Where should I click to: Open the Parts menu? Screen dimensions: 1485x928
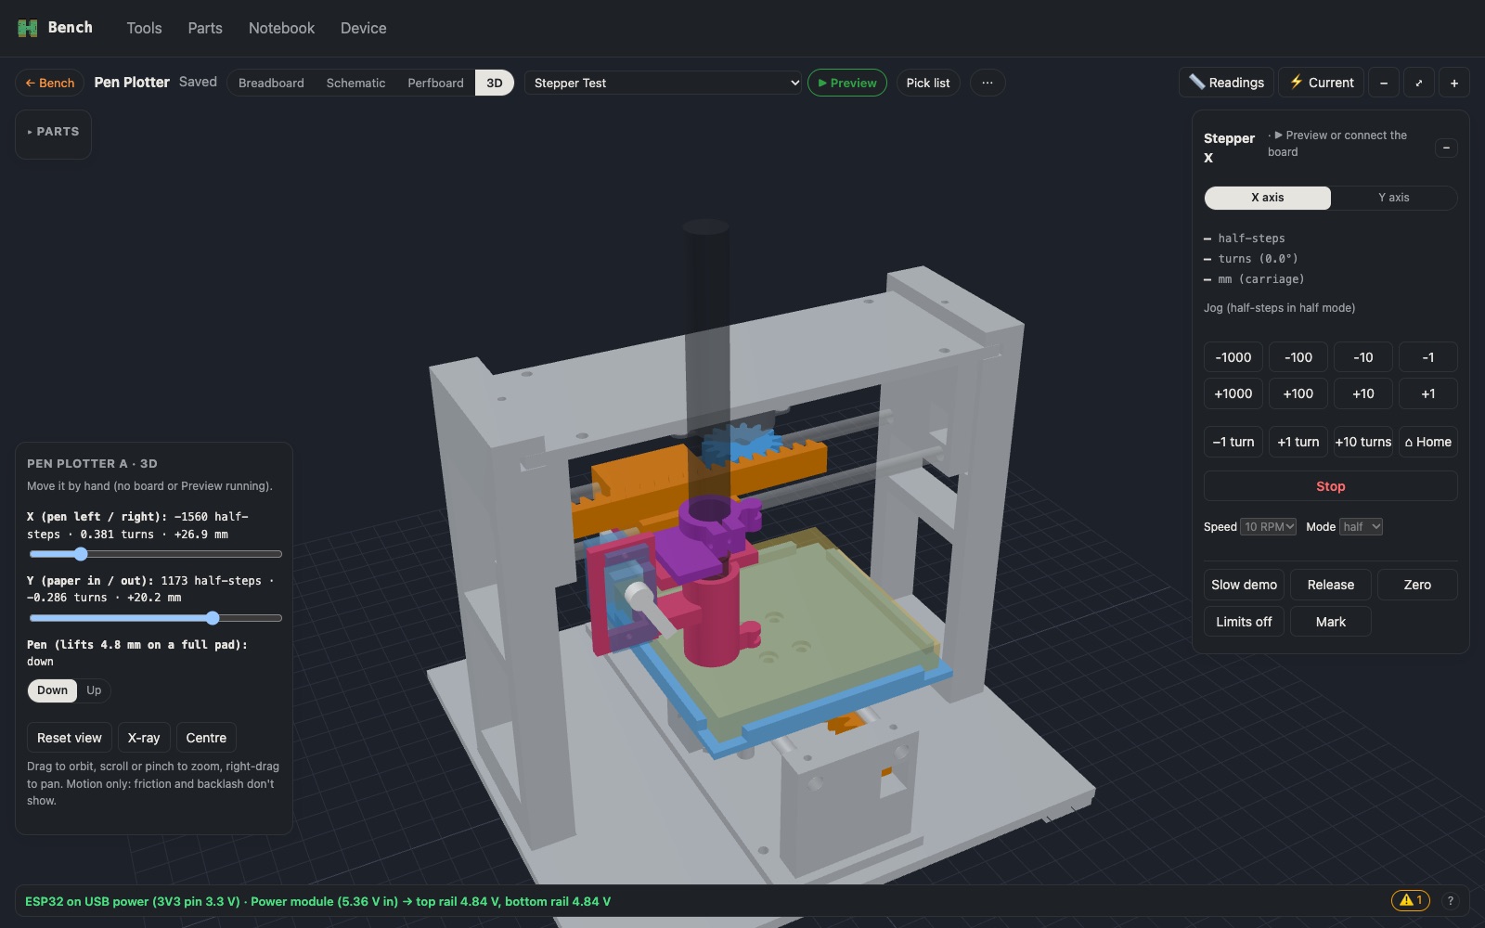[x=205, y=28]
